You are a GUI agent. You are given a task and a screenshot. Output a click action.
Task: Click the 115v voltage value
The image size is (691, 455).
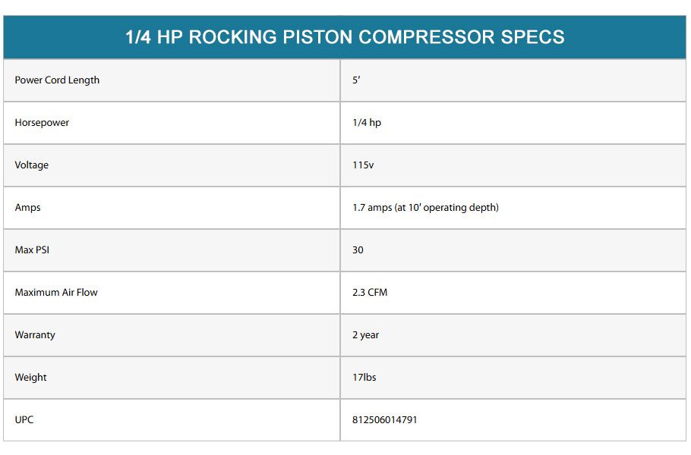click(x=363, y=165)
